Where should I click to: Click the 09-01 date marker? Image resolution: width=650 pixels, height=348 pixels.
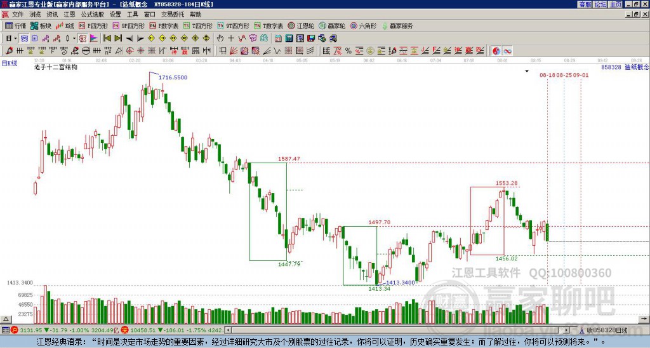point(581,75)
